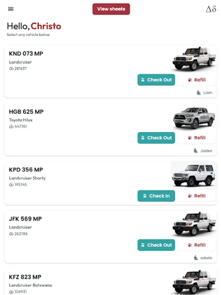
Task: Refill the HGB 625 MP Toyota Hilux
Action: point(197,138)
